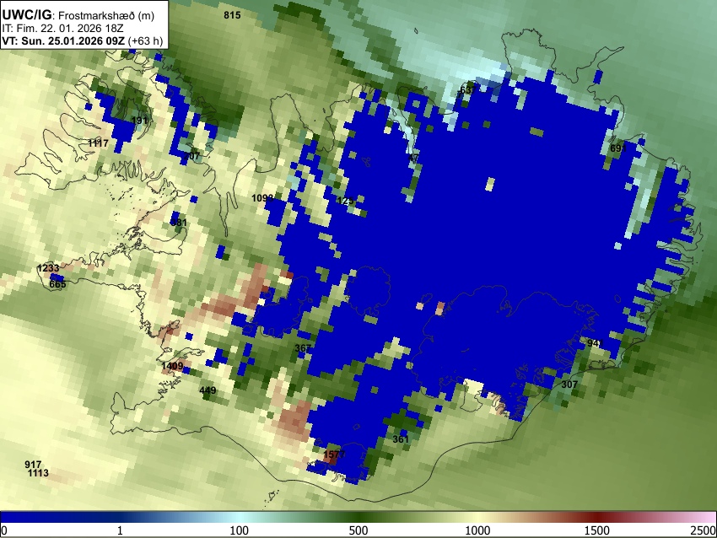Screen dimensions: 717x538
Task: Click the map value "125"
Action: pos(345,201)
